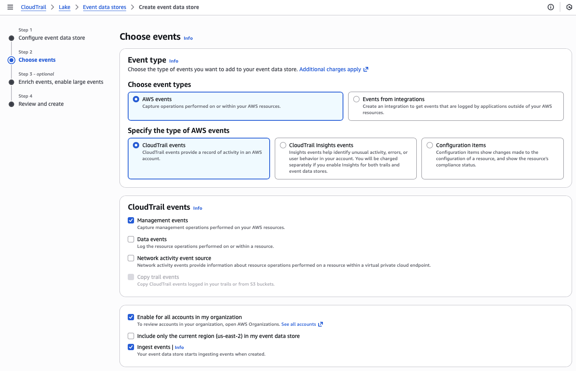Viewport: 576px width, 371px height.
Task: Open Info next to Choose events heading
Action: point(188,38)
